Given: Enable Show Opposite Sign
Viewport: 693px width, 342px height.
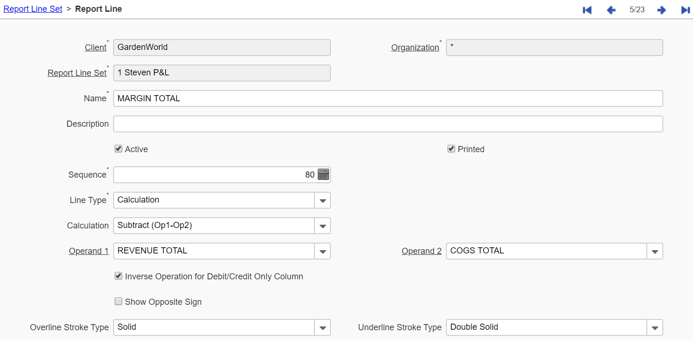Looking at the screenshot, I should point(118,301).
